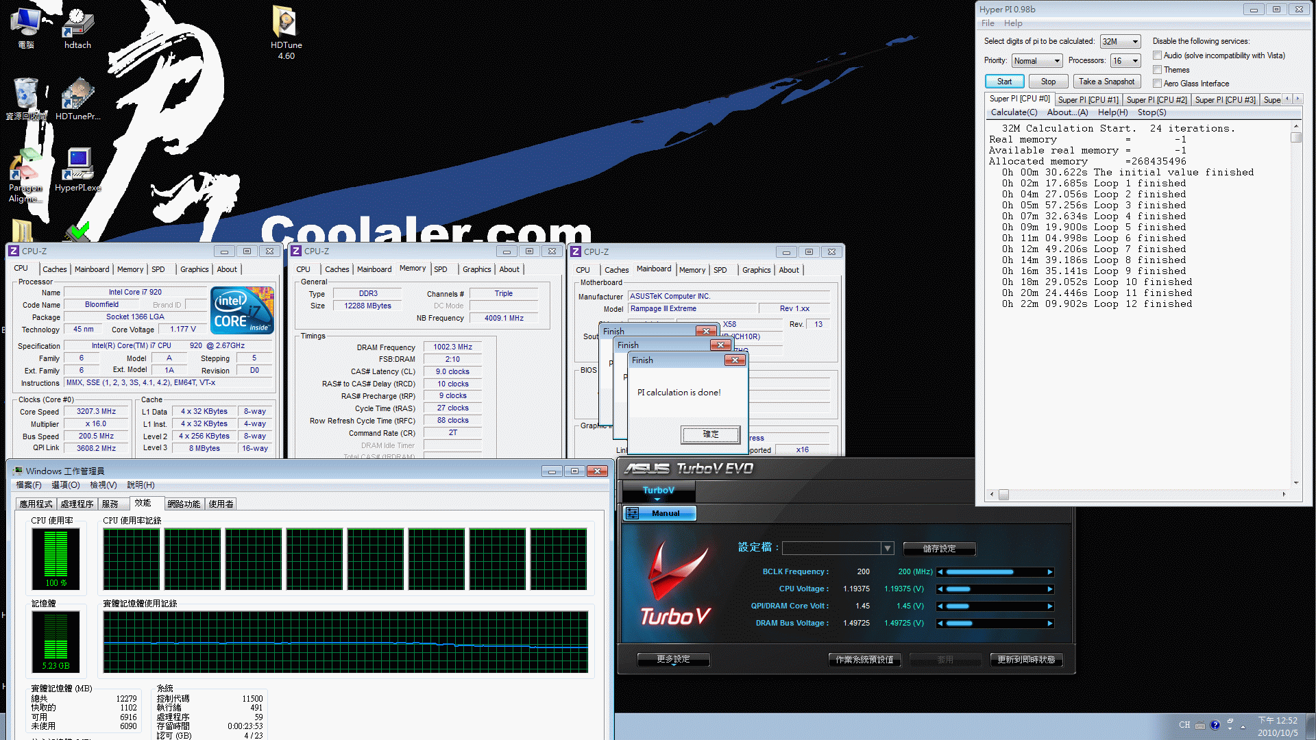Open the File menu in Hyper PI
1316x740 pixels.
[x=988, y=23]
